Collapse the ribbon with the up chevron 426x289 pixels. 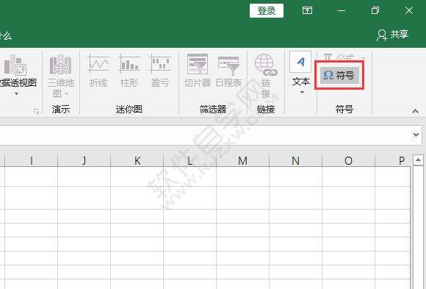point(415,111)
